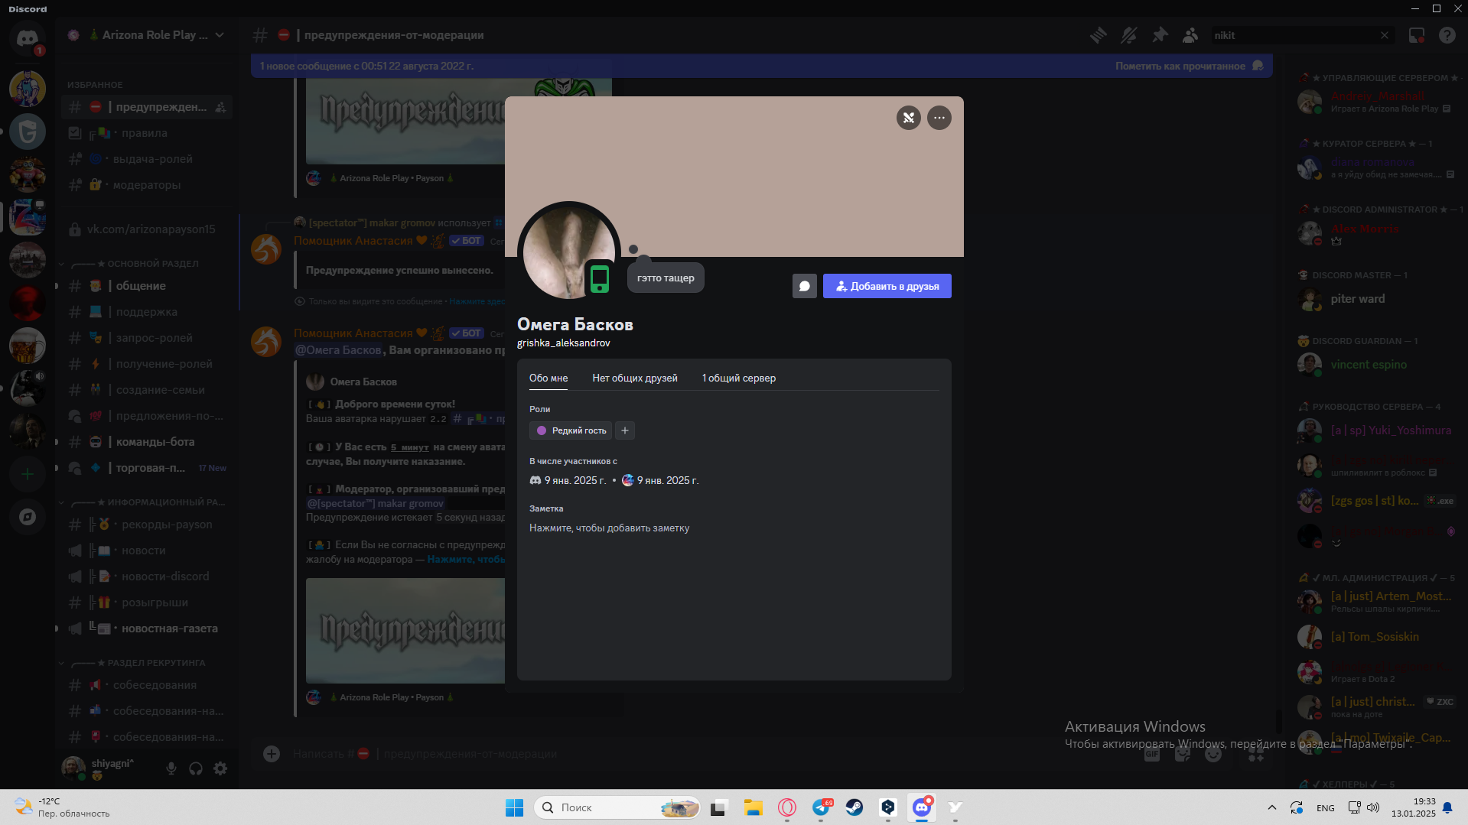The image size is (1468, 825).
Task: Open the 'собеседования' channel
Action: (147, 685)
